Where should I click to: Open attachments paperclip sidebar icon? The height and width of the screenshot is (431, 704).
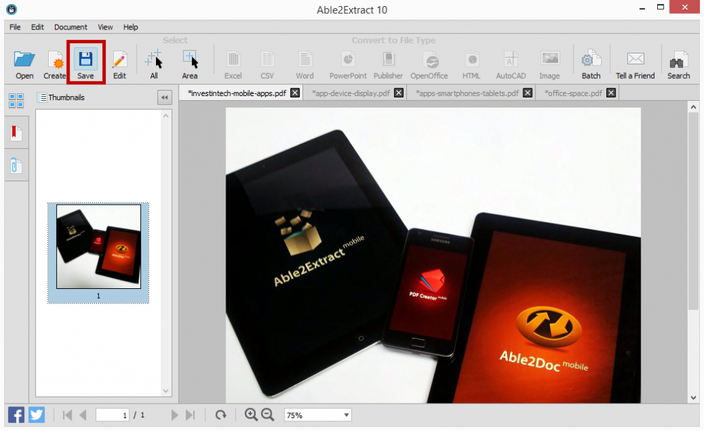(16, 165)
